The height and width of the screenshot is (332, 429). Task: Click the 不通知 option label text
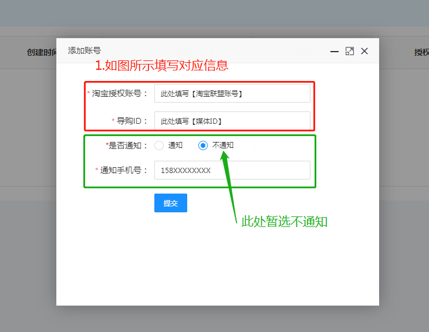click(222, 145)
